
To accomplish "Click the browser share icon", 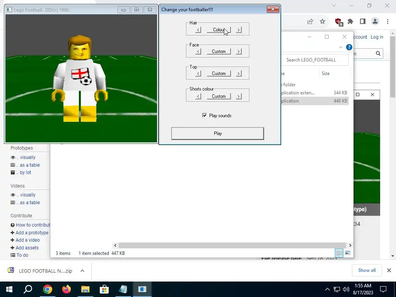I will point(310,22).
